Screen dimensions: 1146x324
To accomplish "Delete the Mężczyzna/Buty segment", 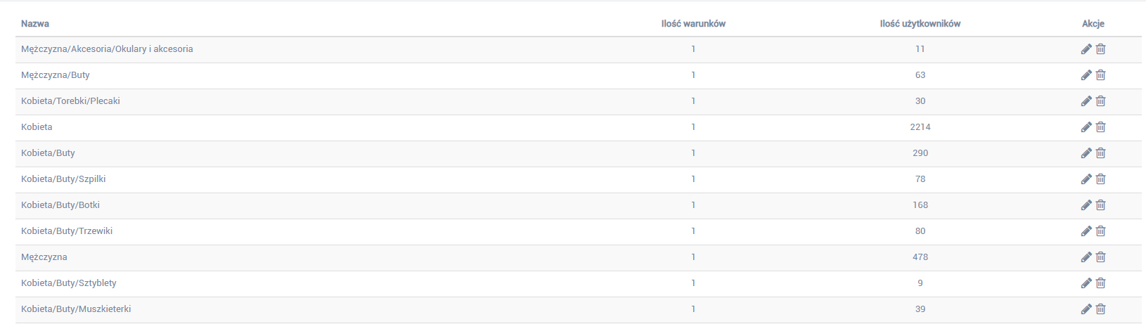I will pyautogui.click(x=1101, y=75).
